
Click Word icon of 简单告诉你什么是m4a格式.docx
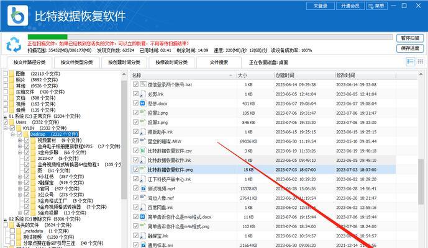click(142, 216)
